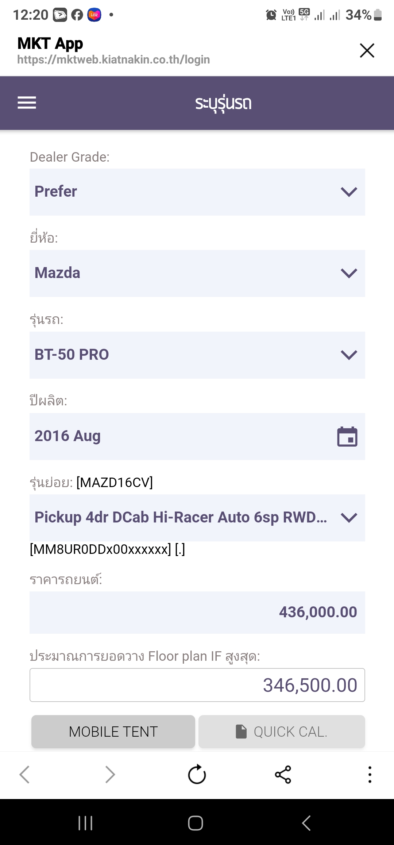Go back with browser back arrow
Image resolution: width=394 pixels, height=845 pixels.
(x=24, y=774)
